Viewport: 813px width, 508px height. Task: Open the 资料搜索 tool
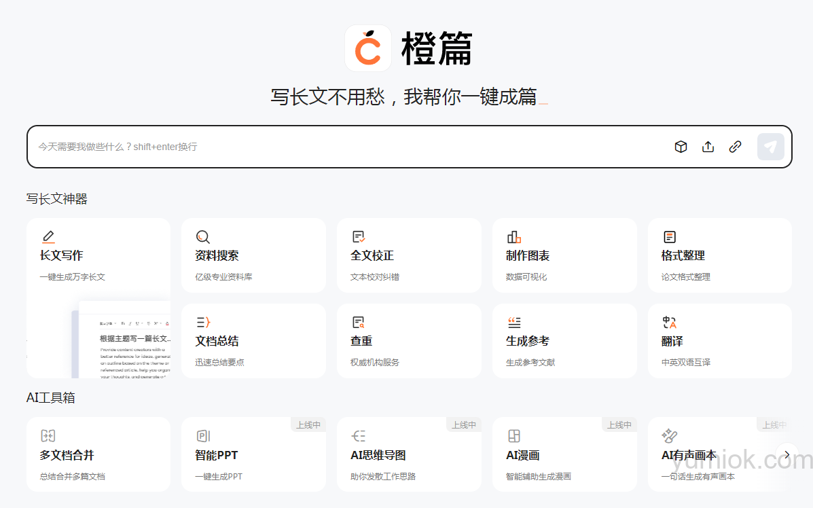click(253, 255)
